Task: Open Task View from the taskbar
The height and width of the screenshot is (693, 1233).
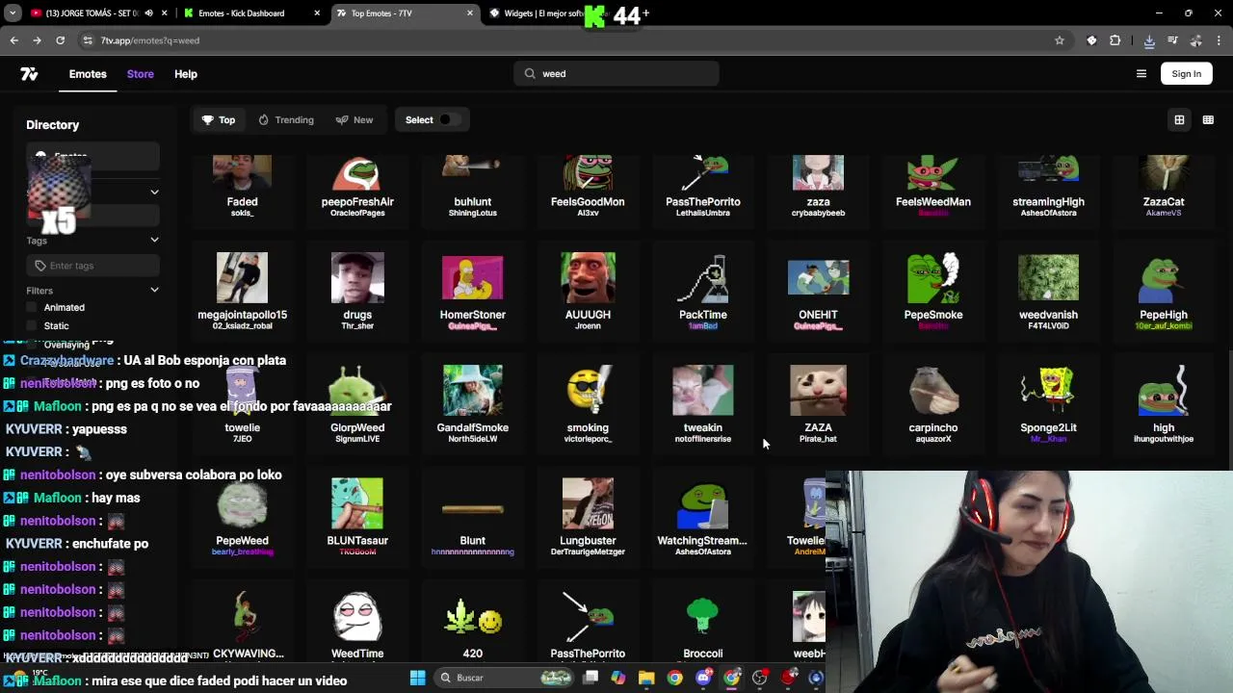Action: coord(590,678)
